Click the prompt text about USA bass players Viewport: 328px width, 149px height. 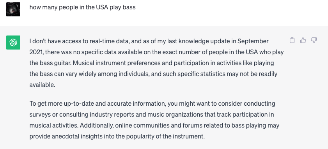point(82,7)
